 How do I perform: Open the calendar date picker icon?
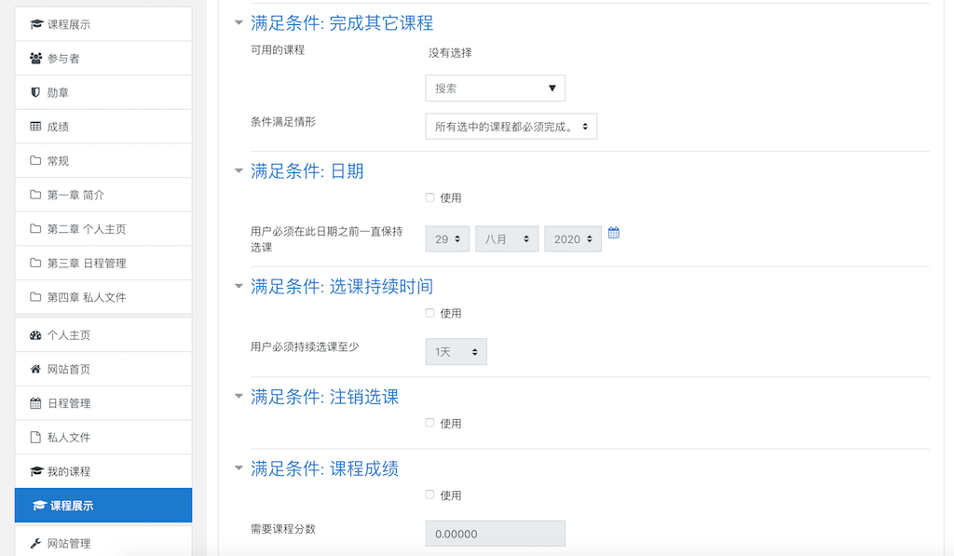tap(613, 233)
